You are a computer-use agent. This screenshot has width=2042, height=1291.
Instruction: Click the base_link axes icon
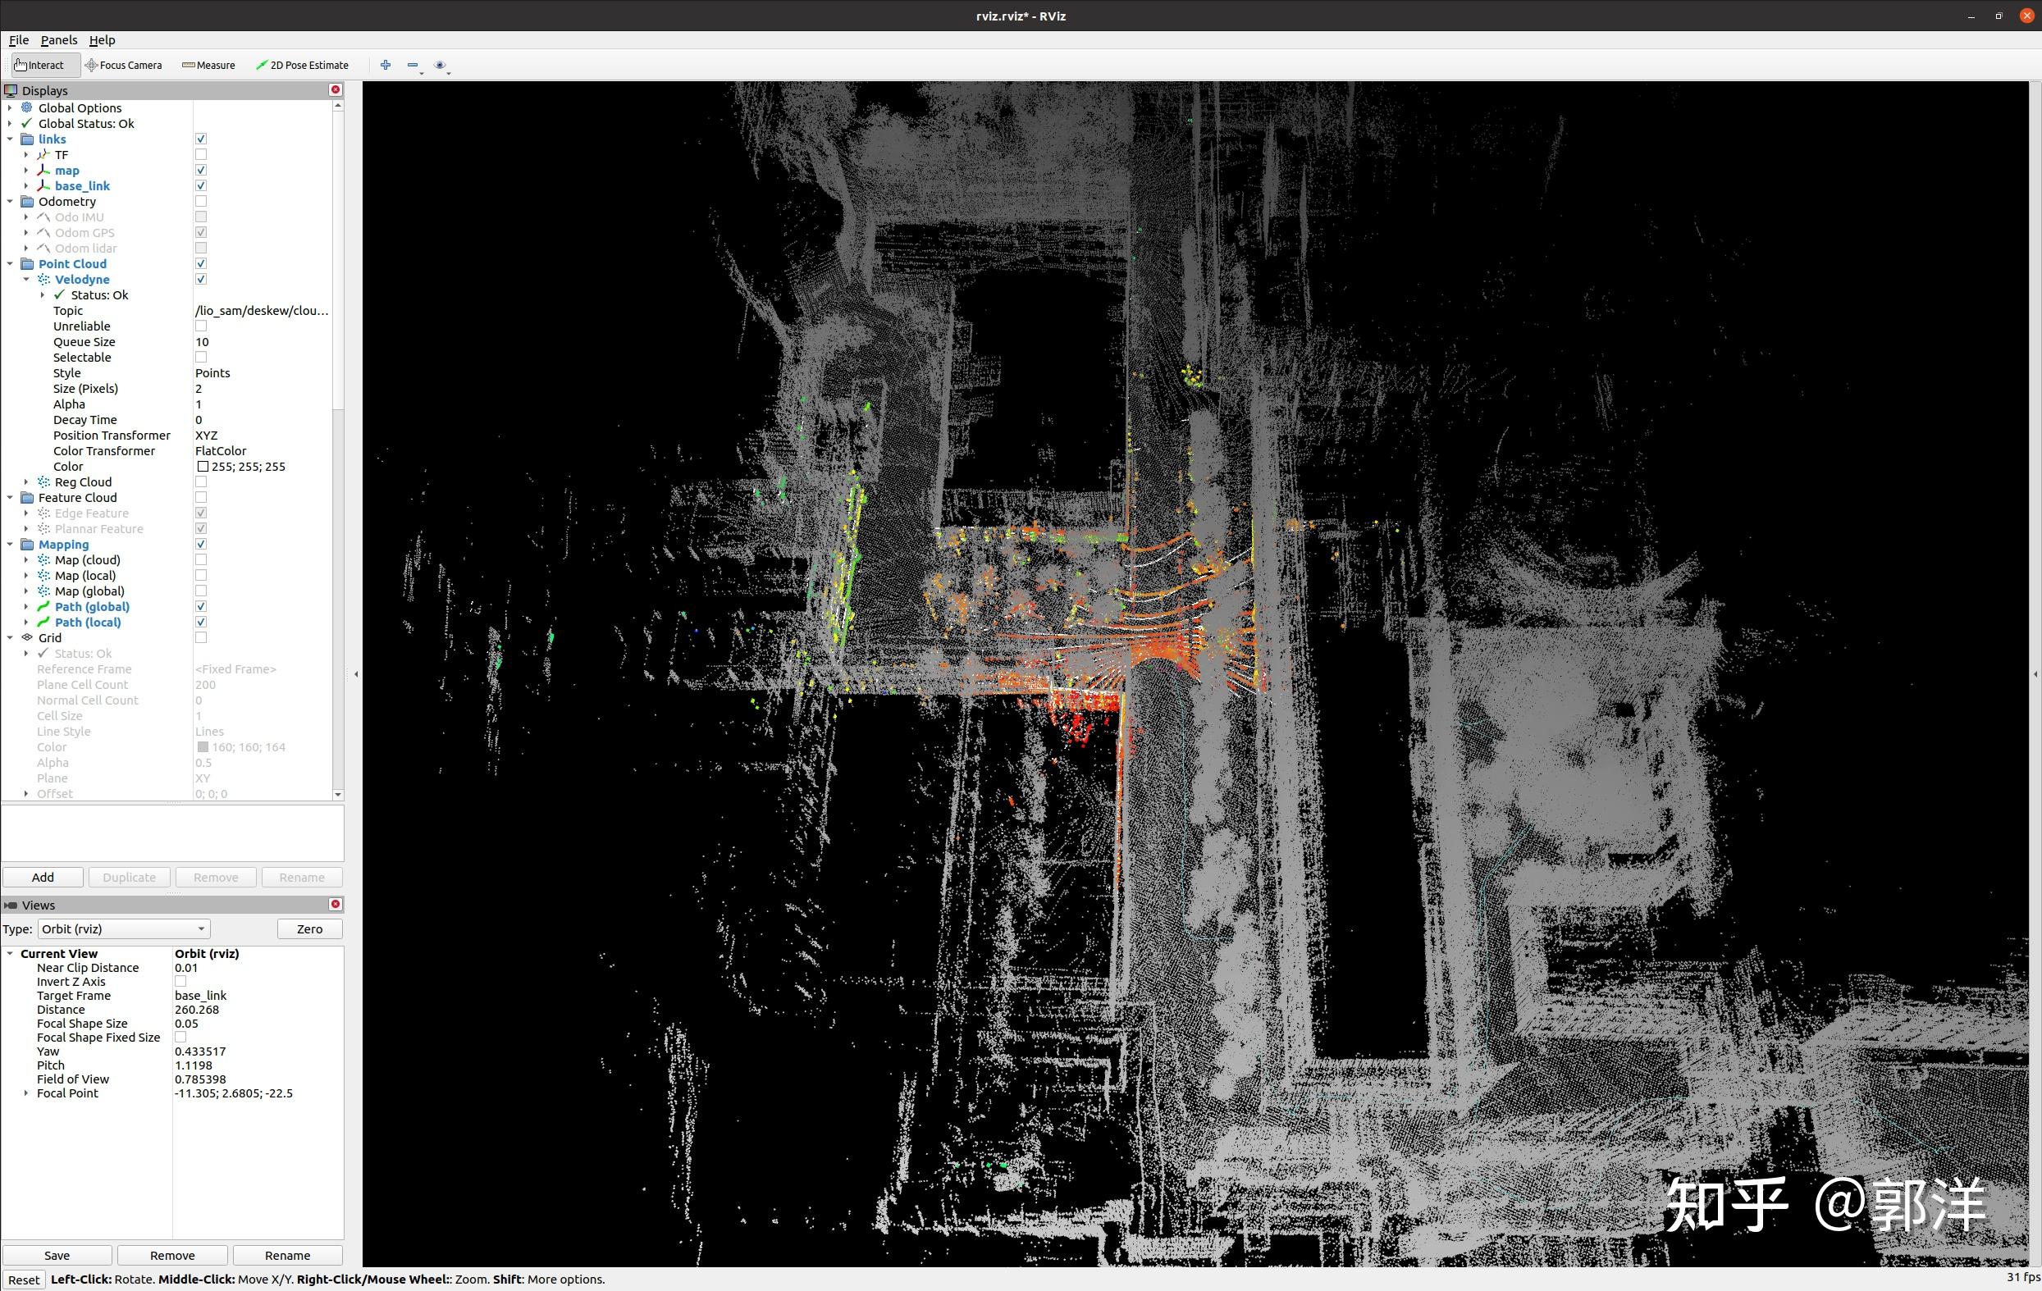coord(43,185)
